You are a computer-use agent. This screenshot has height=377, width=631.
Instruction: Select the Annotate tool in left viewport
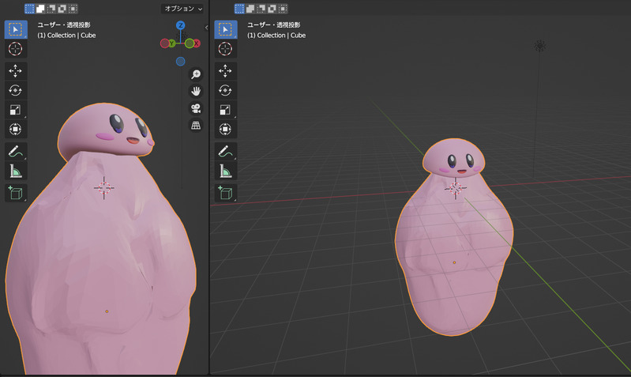coord(16,152)
